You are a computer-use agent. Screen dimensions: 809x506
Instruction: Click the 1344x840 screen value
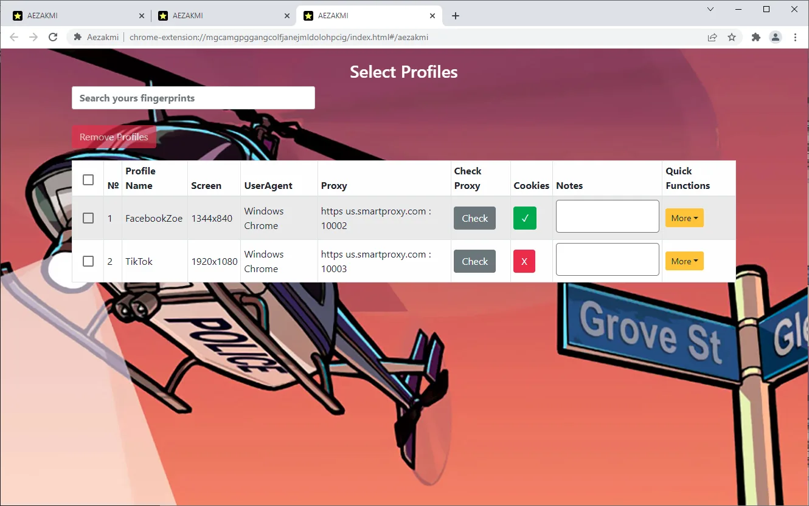(212, 218)
